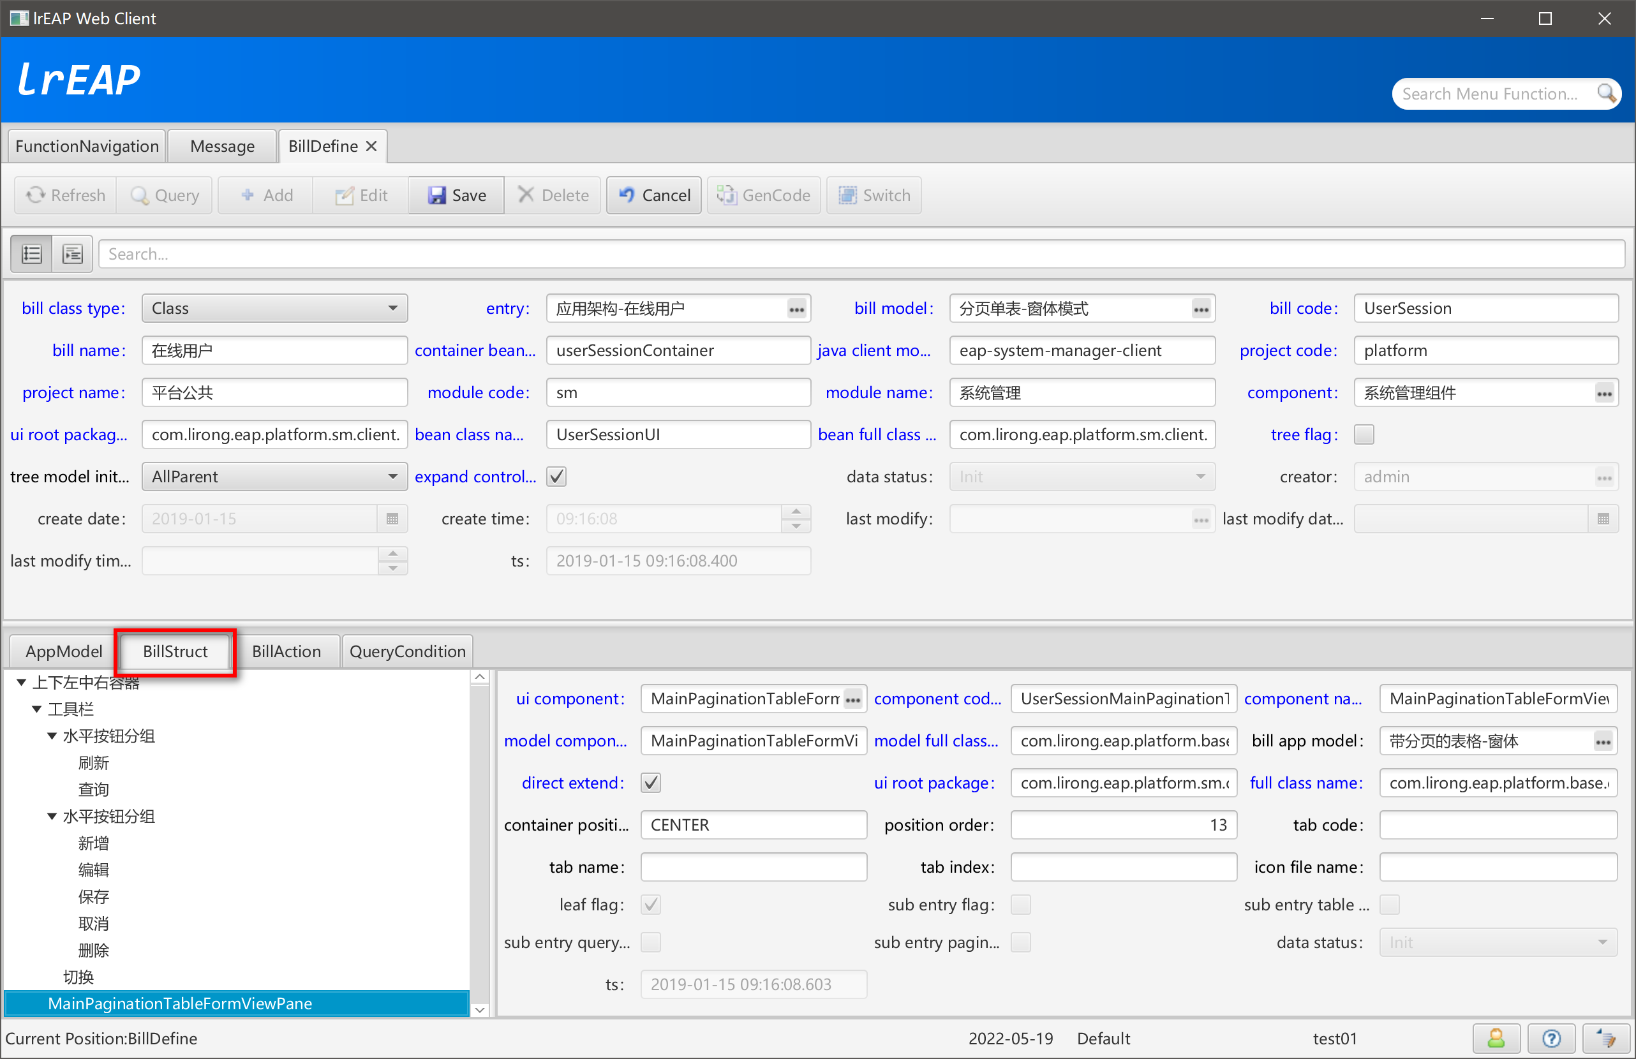Focus the tab name input field
Screen dimensions: 1636x1059
point(754,867)
